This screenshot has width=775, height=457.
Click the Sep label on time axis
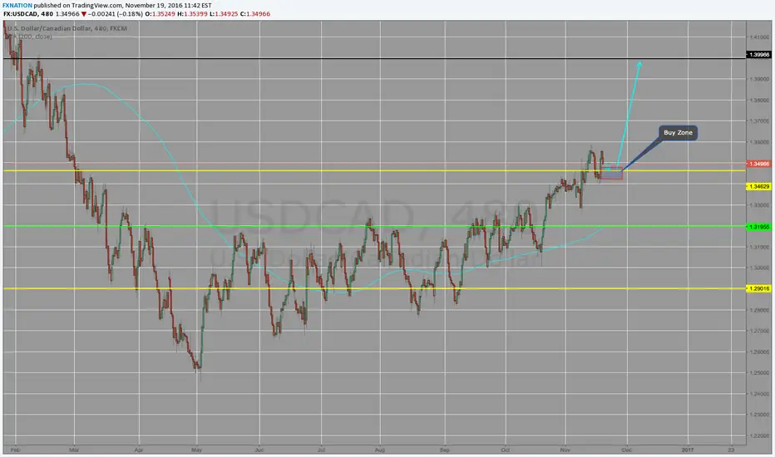coord(444,450)
